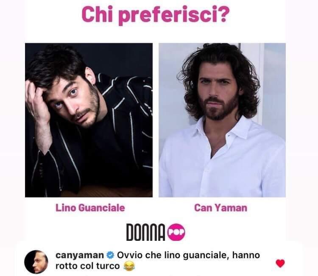Click the "rotto col turco" comment line

pos(88,266)
